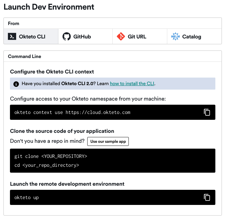Select the Okteto CLI tab label
Image resolution: width=226 pixels, height=219 pixels.
pos(32,37)
